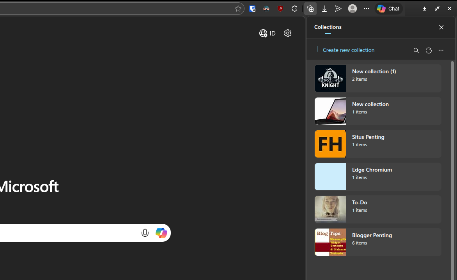The height and width of the screenshot is (280, 457).
Task: Refresh the Collections list
Action: [x=429, y=50]
